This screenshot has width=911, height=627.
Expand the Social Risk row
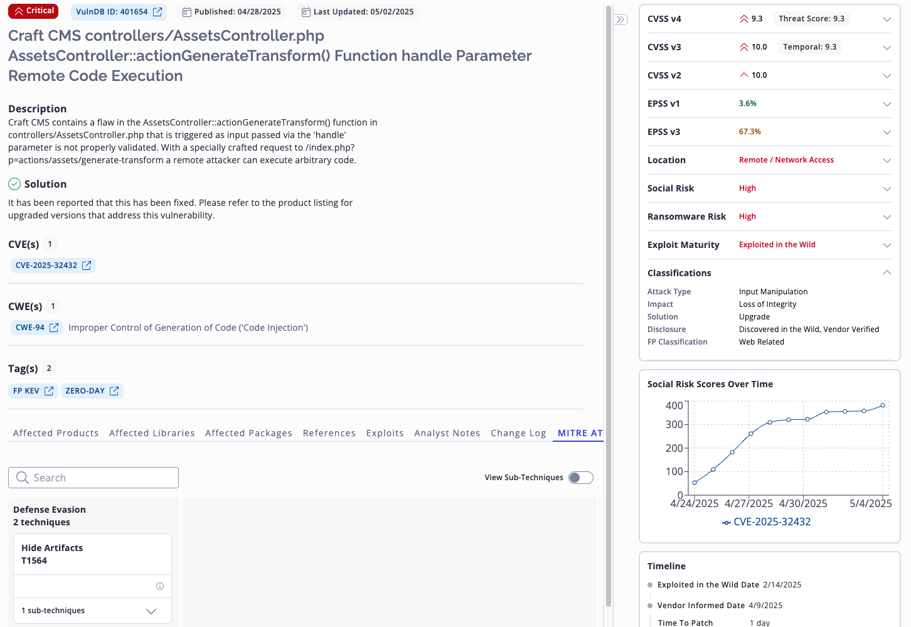(x=887, y=189)
